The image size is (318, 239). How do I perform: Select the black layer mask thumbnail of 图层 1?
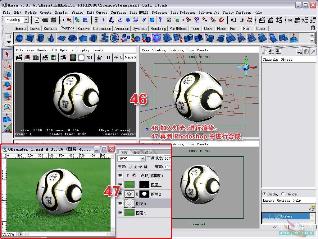tap(144, 185)
